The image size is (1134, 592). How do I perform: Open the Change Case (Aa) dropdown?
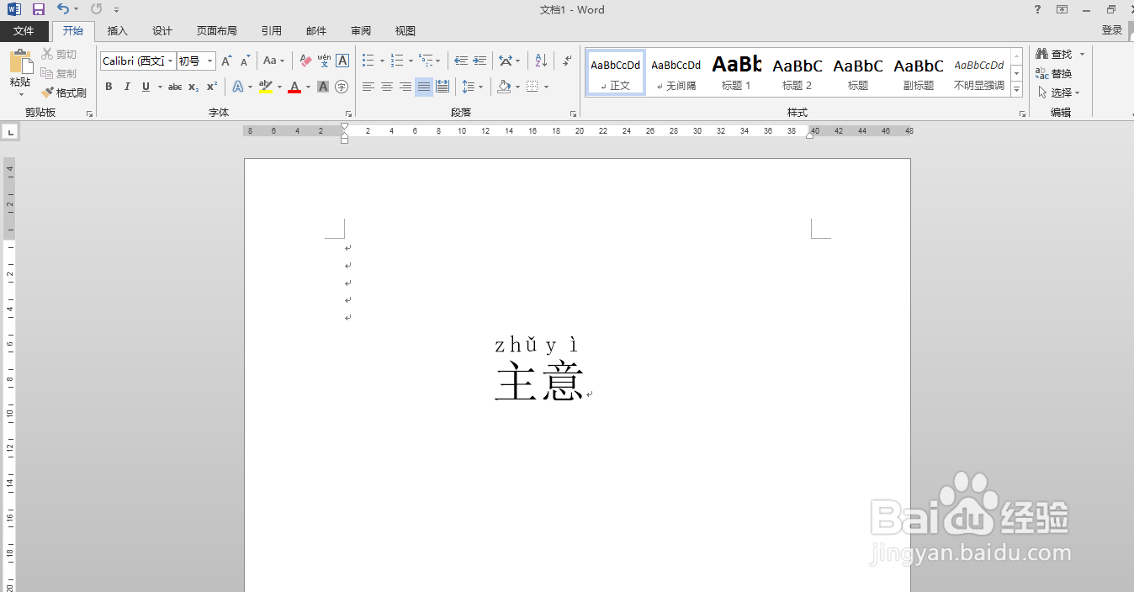point(273,61)
